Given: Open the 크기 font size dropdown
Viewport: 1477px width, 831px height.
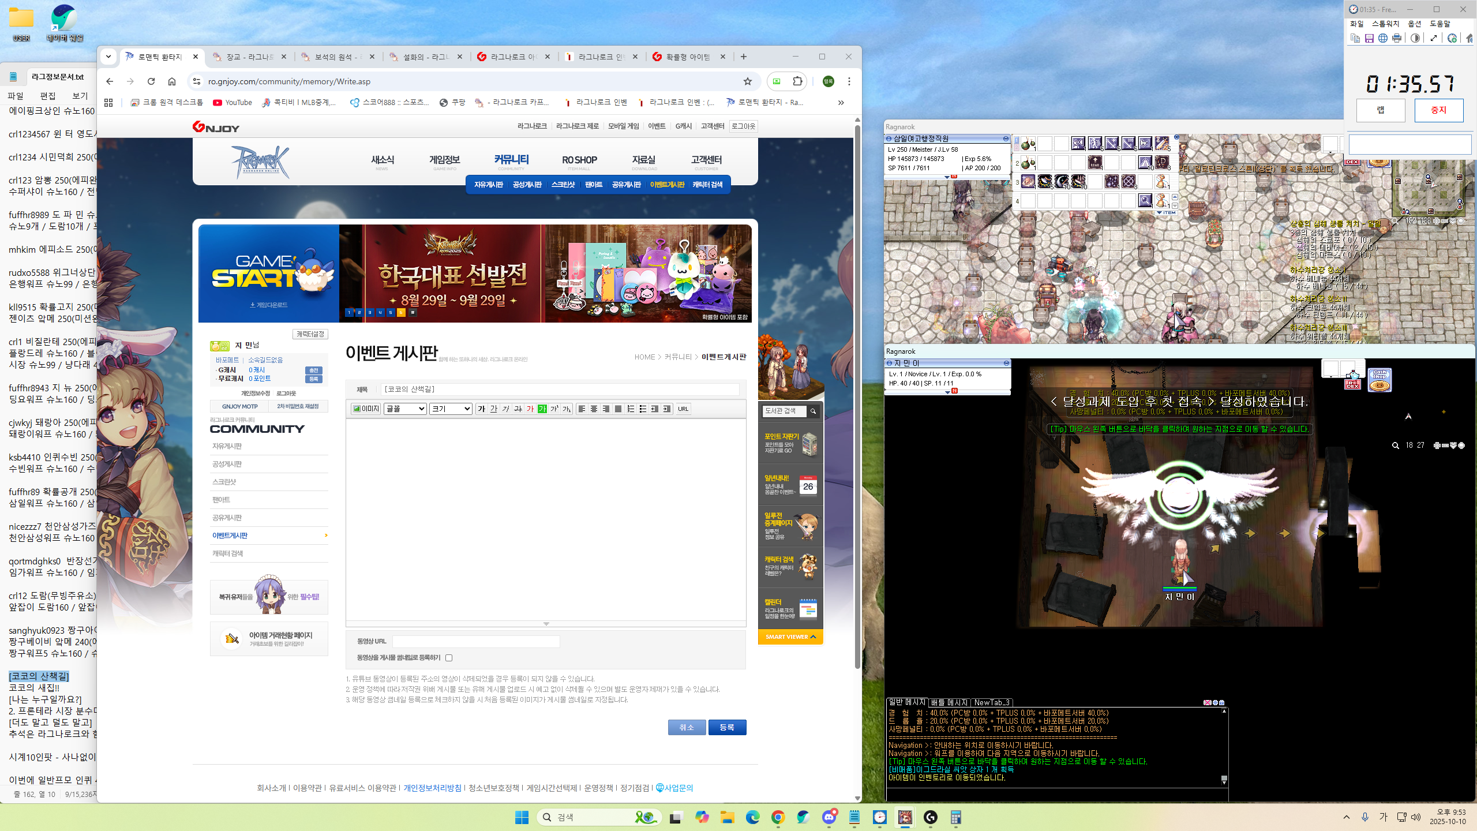Looking at the screenshot, I should click(x=451, y=409).
